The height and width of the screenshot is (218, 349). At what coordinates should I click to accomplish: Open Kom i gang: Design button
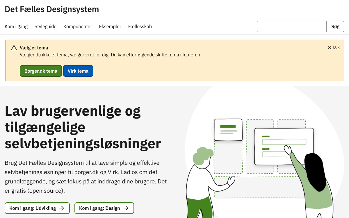(104, 208)
